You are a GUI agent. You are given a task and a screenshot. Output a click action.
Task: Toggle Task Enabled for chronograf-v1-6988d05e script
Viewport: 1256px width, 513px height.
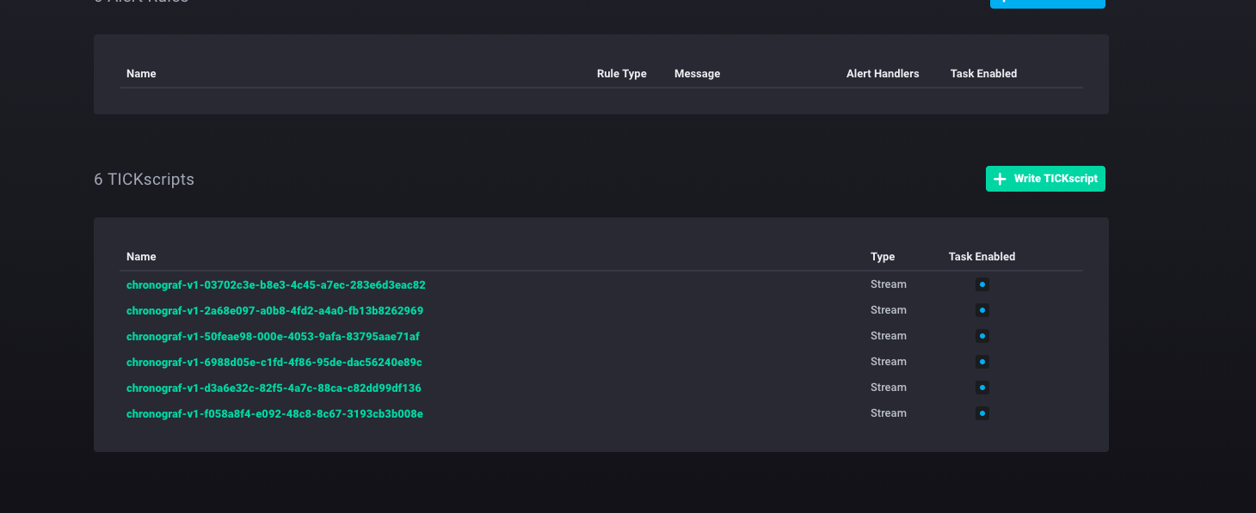(982, 362)
